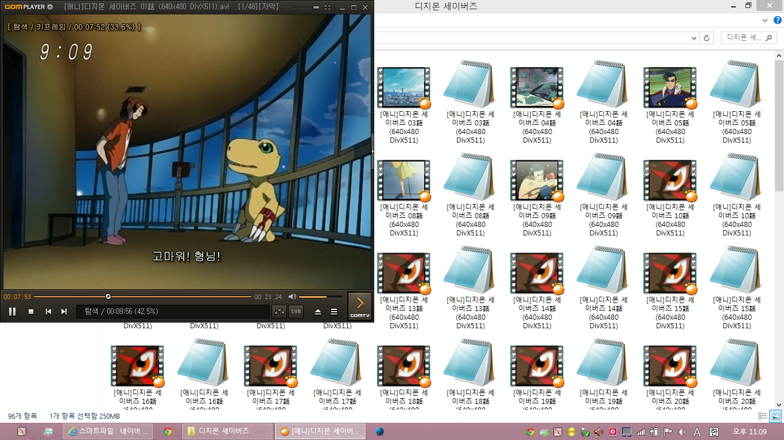This screenshot has height=440, width=784.
Task: Select the episode 08話 notepad subtitle file
Action: (x=470, y=195)
